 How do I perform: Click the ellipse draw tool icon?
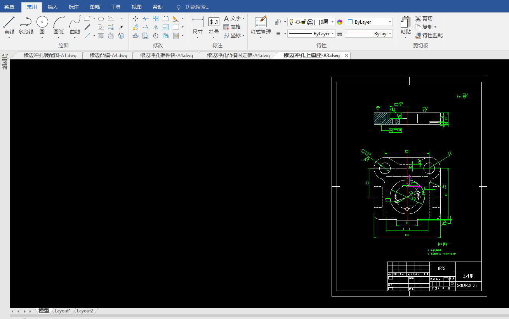tap(101, 19)
